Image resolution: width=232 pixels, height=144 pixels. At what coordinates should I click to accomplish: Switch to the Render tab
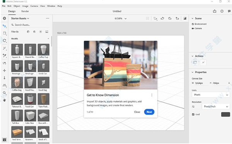click(x=25, y=11)
